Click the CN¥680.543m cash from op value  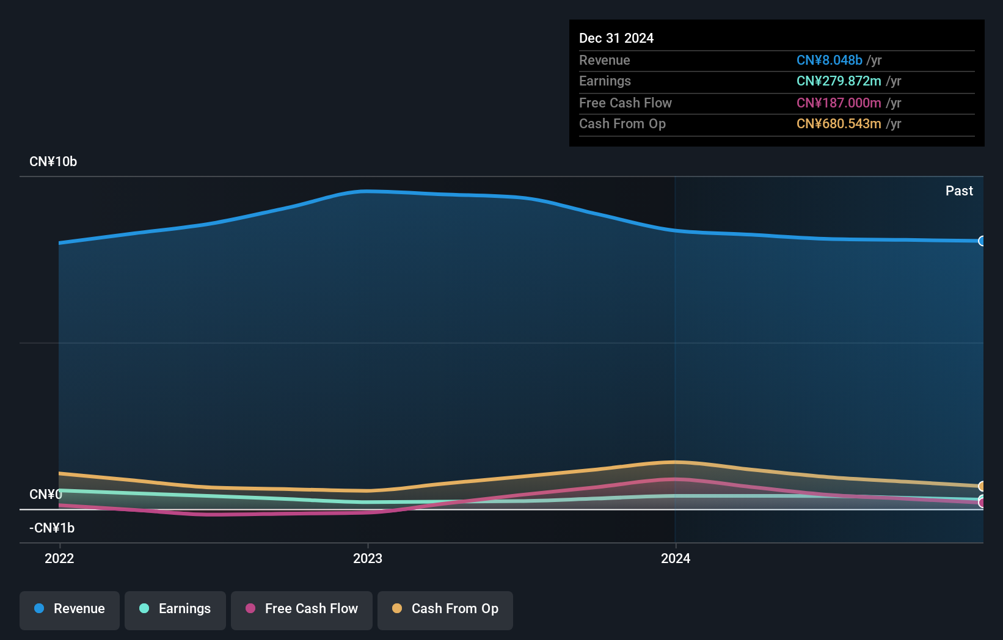point(839,123)
